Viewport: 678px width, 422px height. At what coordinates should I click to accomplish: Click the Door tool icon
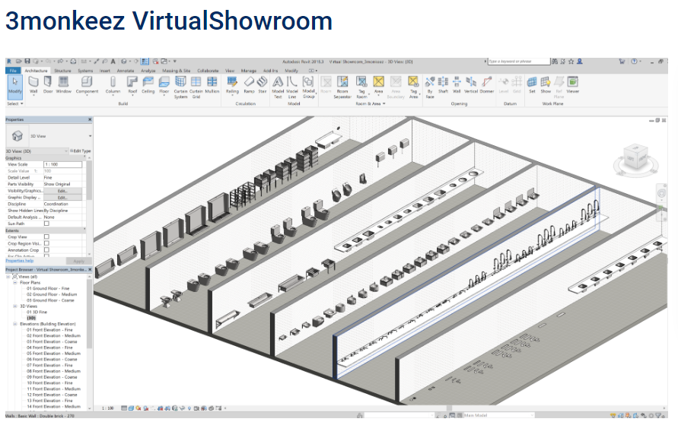48,83
